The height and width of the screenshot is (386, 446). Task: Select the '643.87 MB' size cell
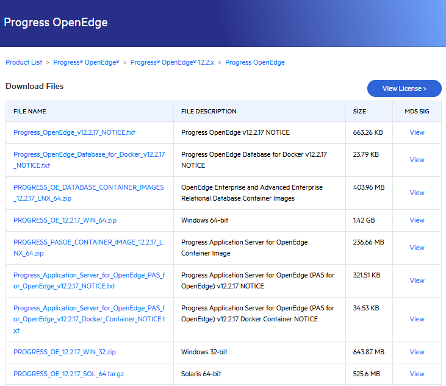click(369, 352)
